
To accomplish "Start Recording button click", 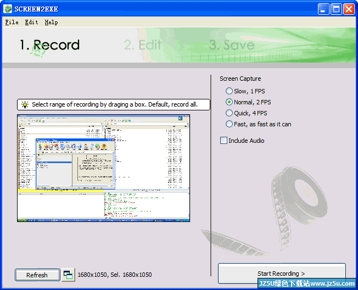I will 282,274.
